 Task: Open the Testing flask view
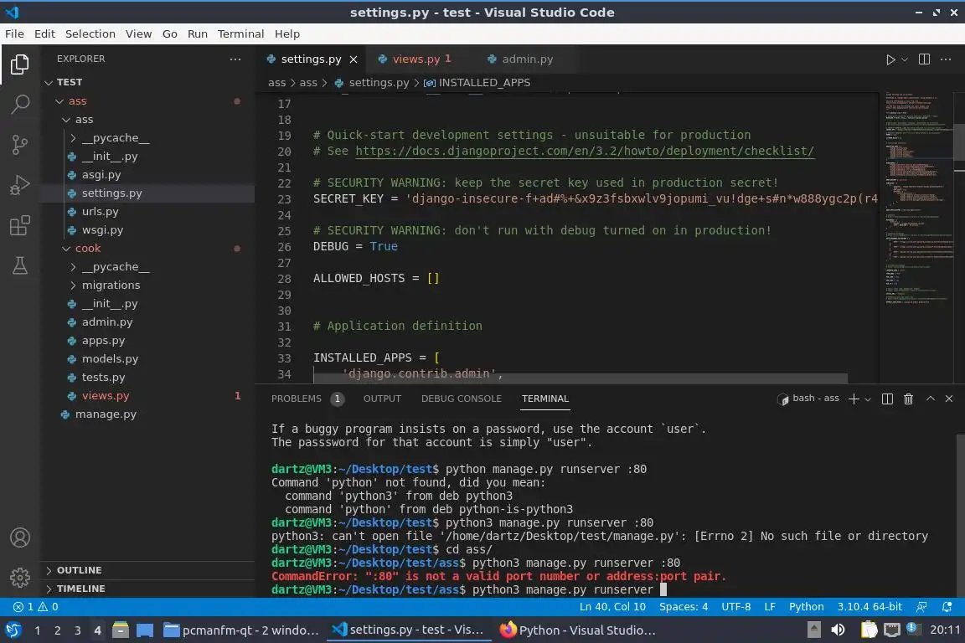click(x=20, y=265)
